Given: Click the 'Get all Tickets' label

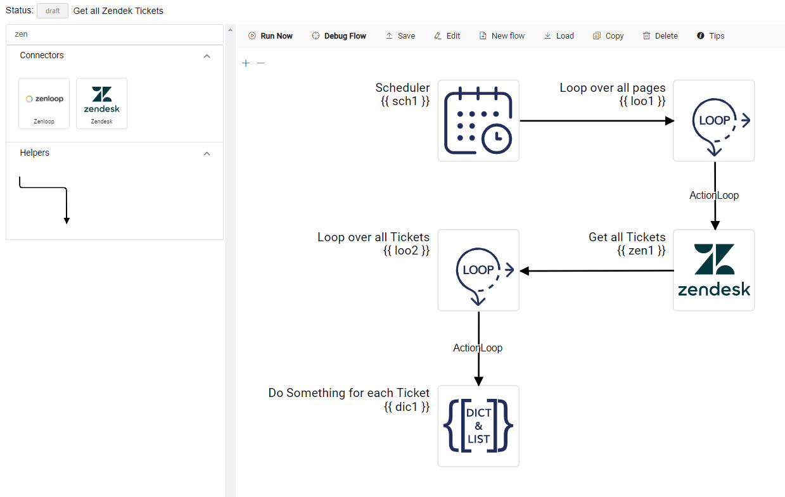Looking at the screenshot, I should (x=627, y=237).
